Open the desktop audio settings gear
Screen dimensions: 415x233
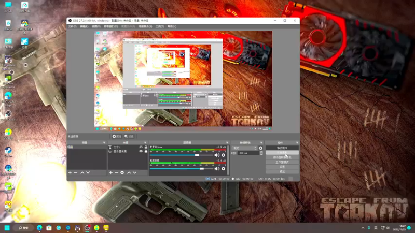(223, 169)
